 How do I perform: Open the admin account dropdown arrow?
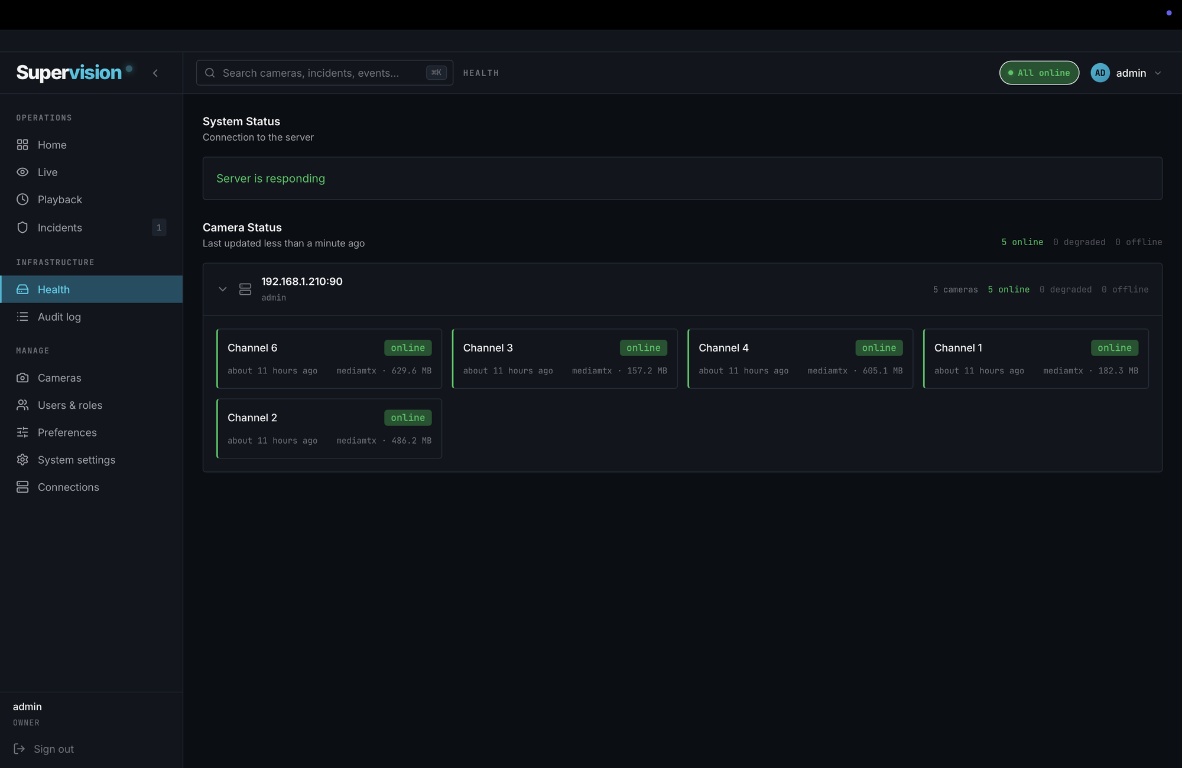[1158, 73]
